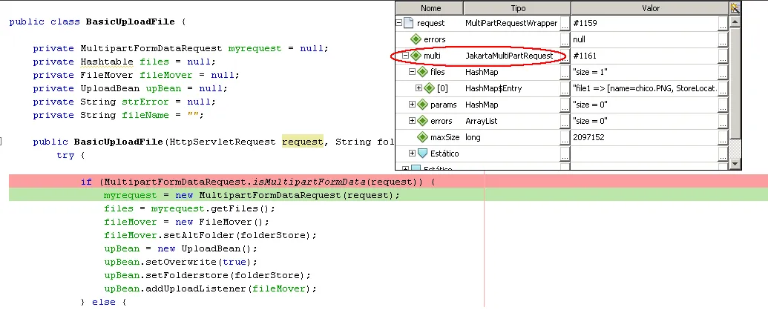
Task: Click the document icon beside request
Action: coord(409,23)
